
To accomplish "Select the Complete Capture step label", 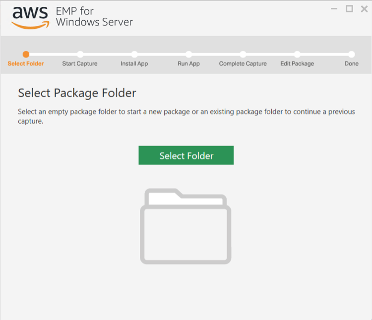I will pos(243,63).
